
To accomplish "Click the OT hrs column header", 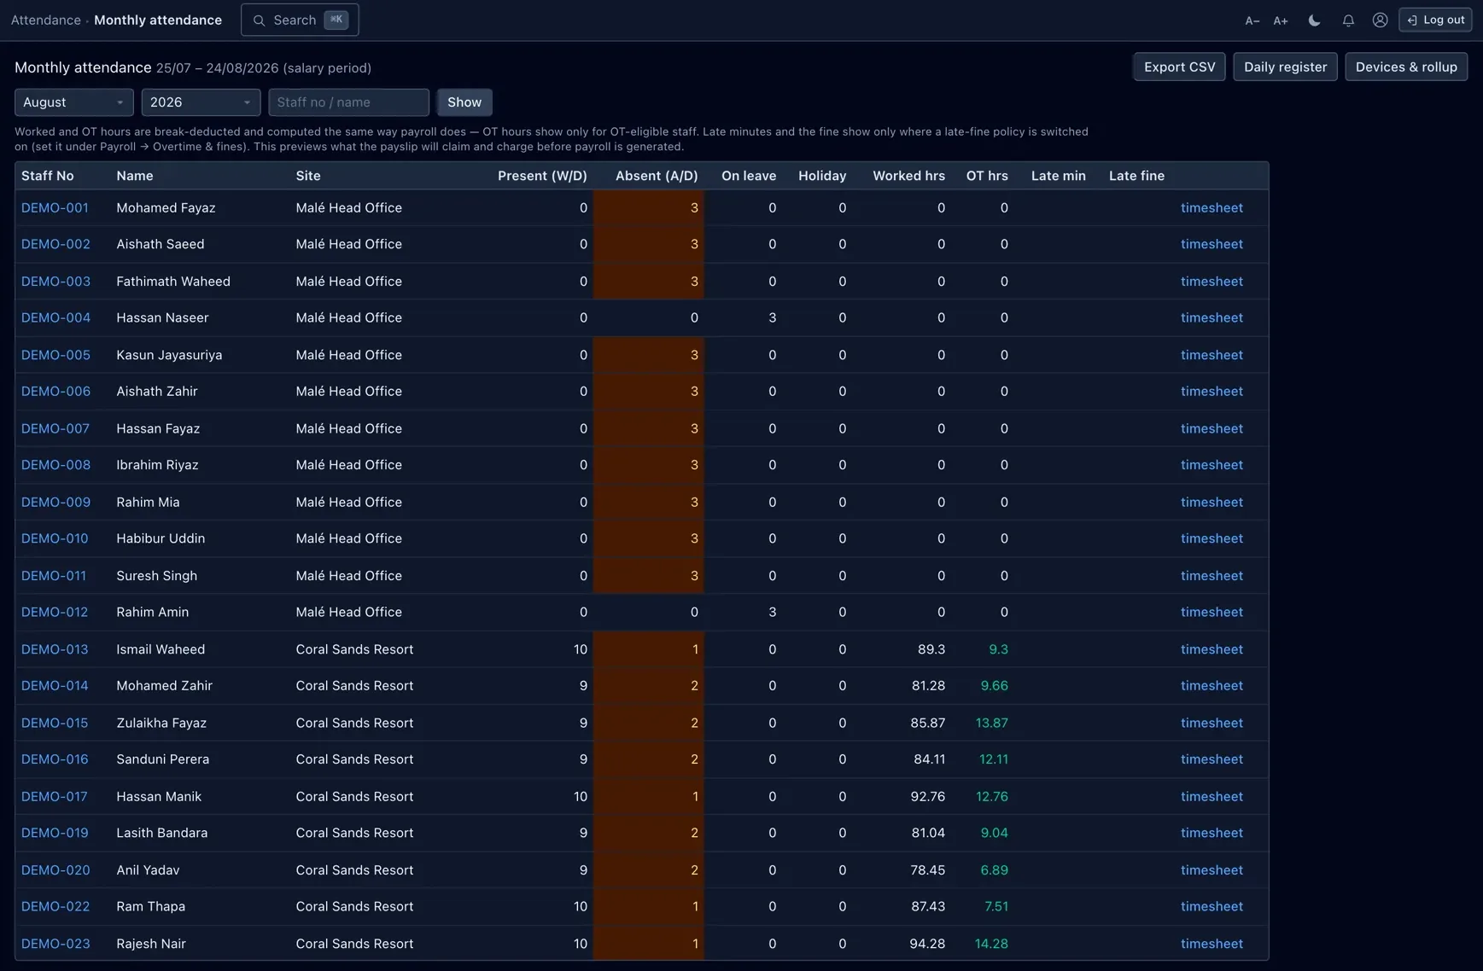I will coord(987,176).
